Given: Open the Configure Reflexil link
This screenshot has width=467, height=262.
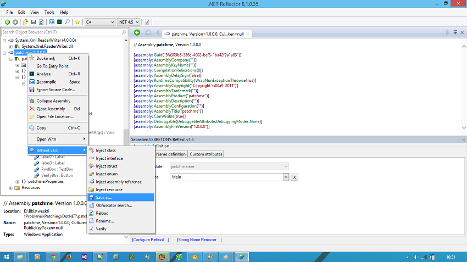Looking at the screenshot, I should pyautogui.click(x=151, y=239).
